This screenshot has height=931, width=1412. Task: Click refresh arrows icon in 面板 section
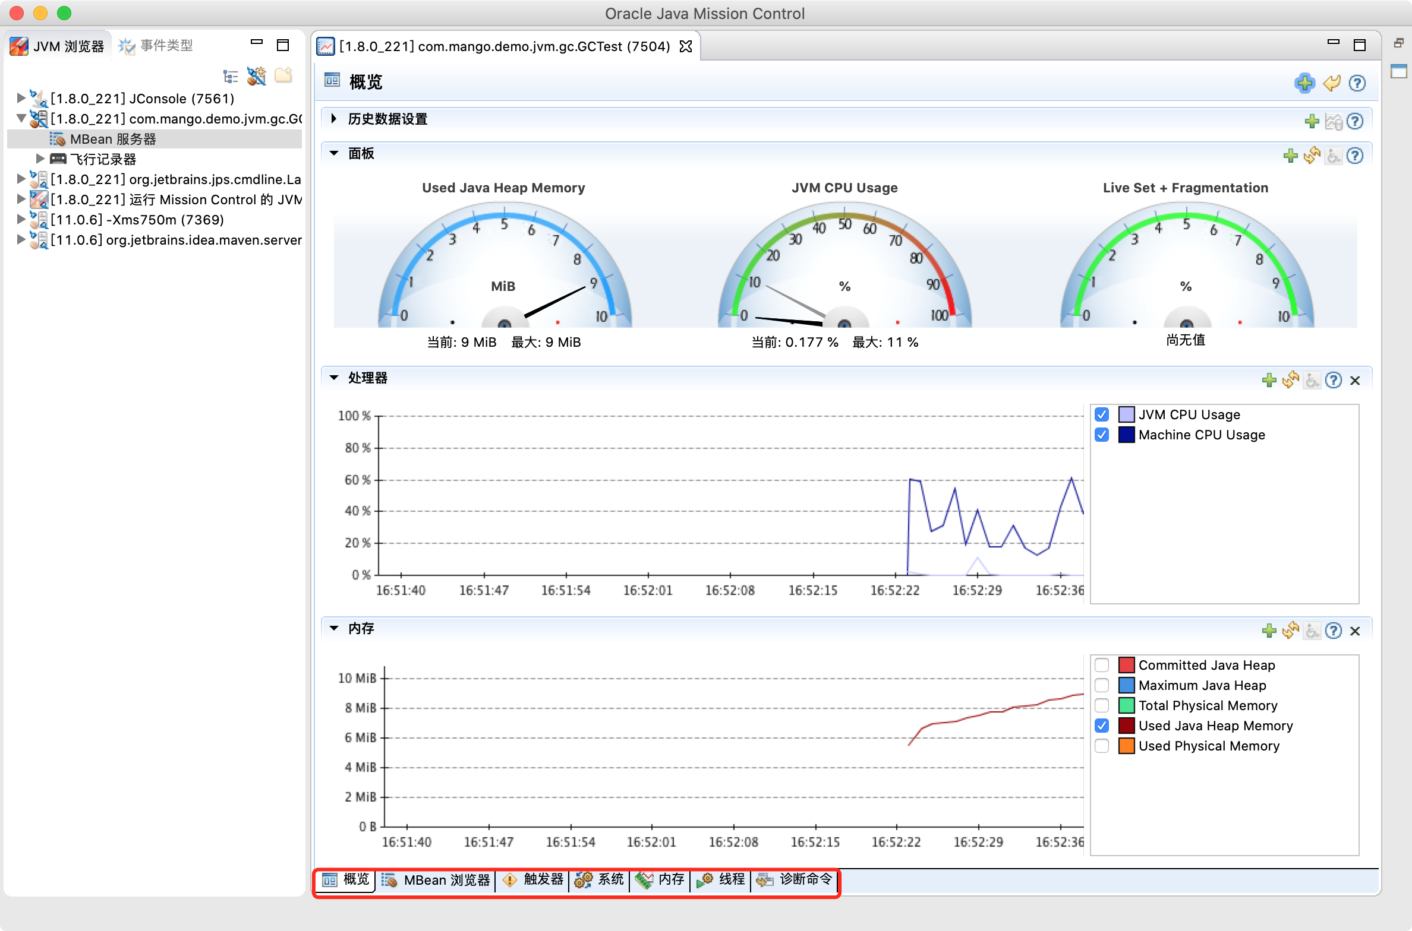[x=1312, y=156]
